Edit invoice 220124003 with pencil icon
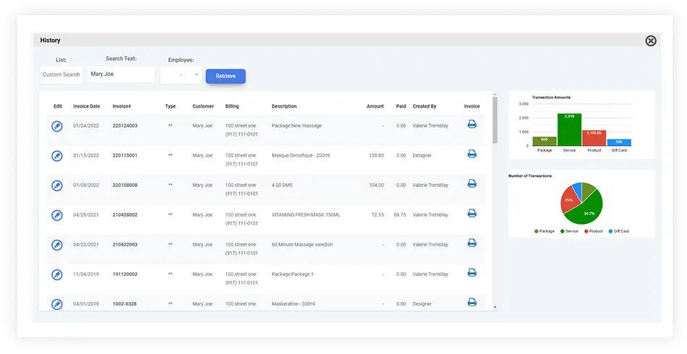The height and width of the screenshot is (354, 687). pyautogui.click(x=57, y=126)
